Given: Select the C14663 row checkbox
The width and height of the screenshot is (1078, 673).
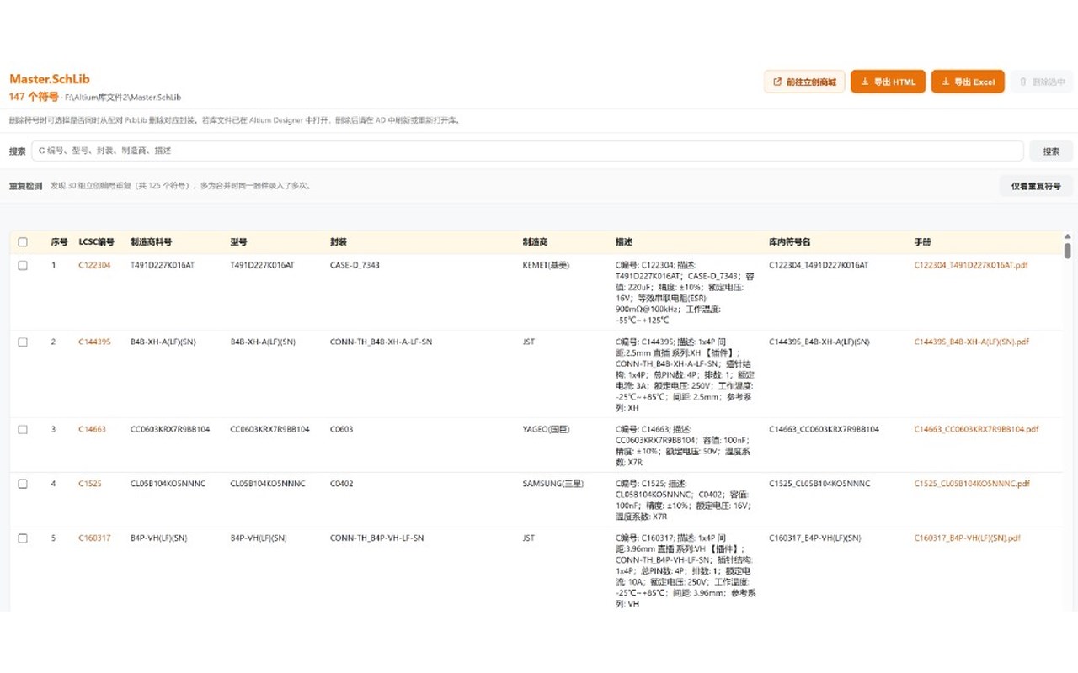Looking at the screenshot, I should (x=23, y=429).
